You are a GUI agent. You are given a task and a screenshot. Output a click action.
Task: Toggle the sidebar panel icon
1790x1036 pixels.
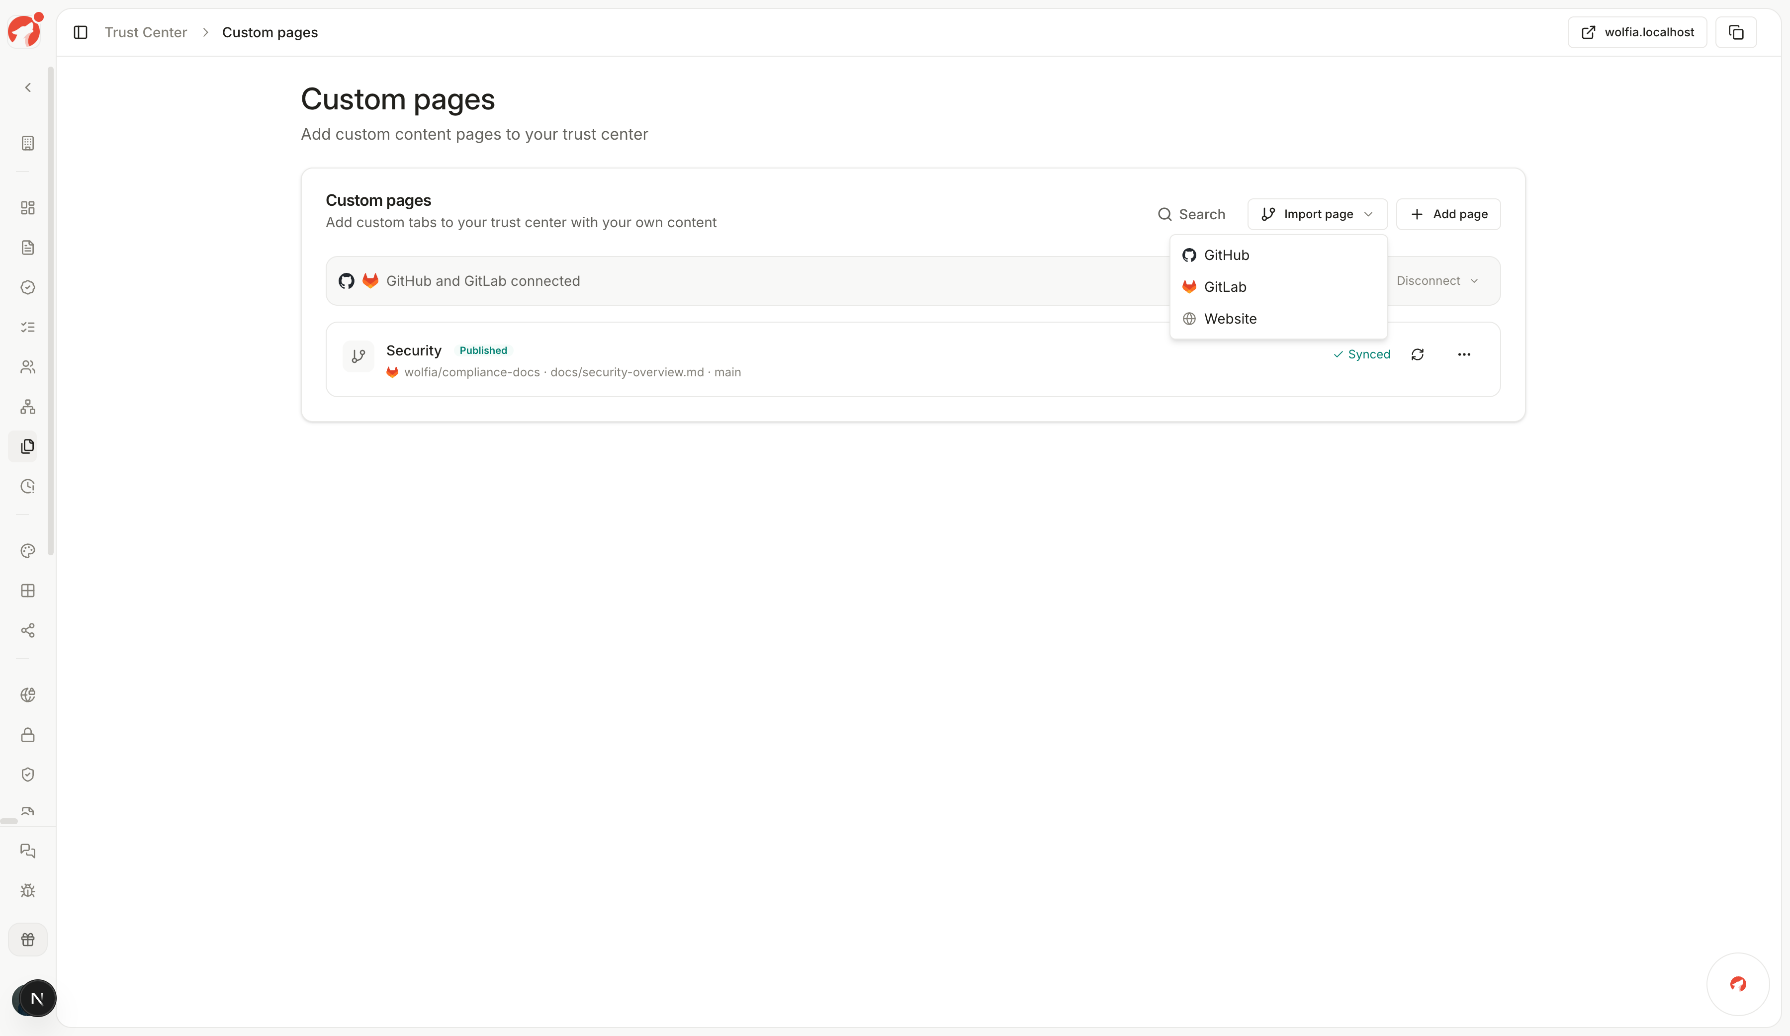[80, 33]
